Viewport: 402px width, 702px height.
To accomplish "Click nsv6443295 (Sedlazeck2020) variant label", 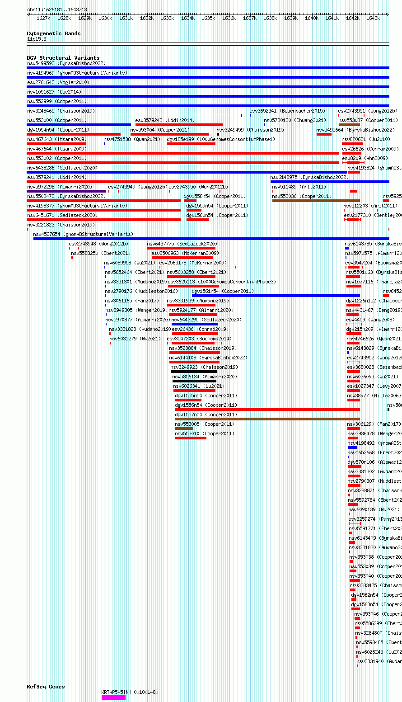I will pos(207,320).
